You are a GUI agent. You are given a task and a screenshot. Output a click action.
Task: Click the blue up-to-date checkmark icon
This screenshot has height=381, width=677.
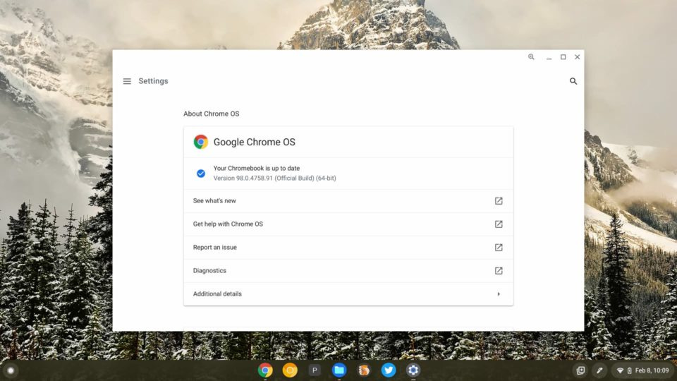[x=201, y=174]
